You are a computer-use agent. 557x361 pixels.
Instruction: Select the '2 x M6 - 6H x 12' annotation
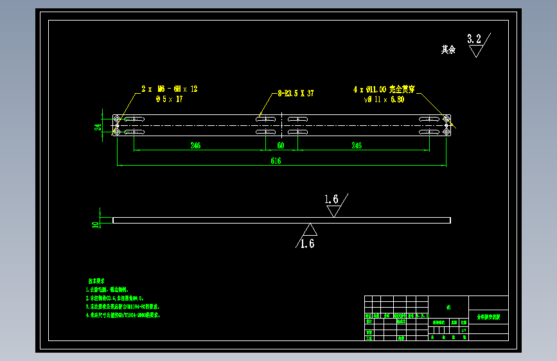[x=170, y=89]
